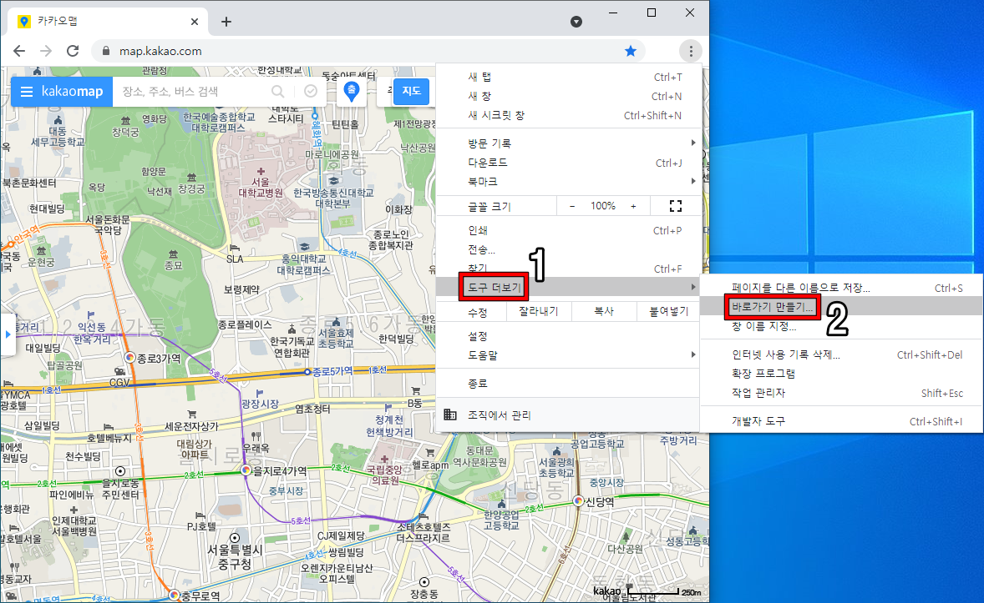This screenshot has width=984, height=603.
Task: Select 인터넷 사용 기록 삭제...
Action: (x=841, y=354)
